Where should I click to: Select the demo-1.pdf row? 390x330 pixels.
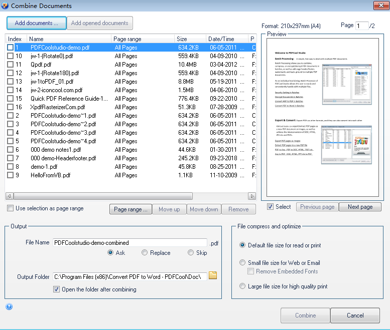point(131,166)
